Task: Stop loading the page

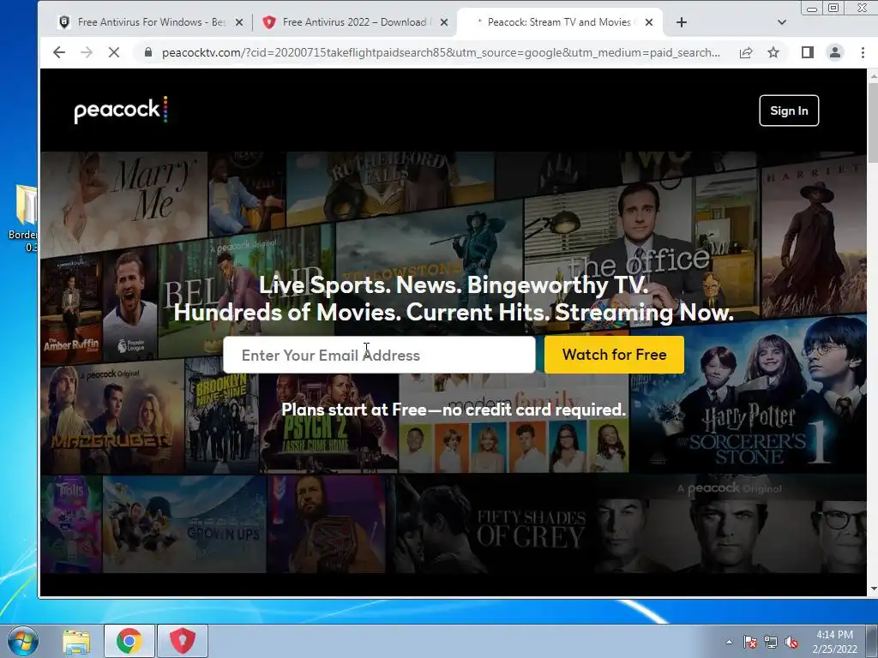Action: [114, 52]
